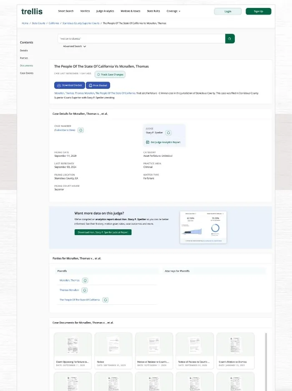Open Judge Analytics in navigation
Viewport: 292px width, 391px height.
(105, 11)
